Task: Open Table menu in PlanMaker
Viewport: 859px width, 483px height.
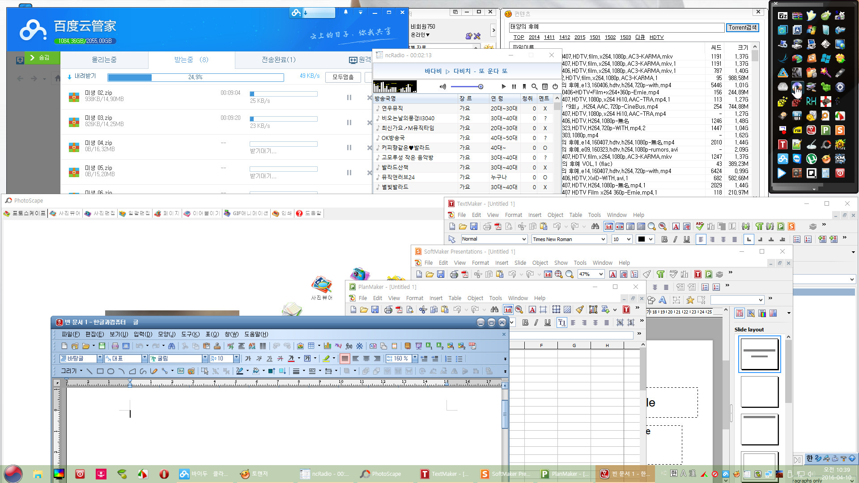Action: [x=455, y=298]
